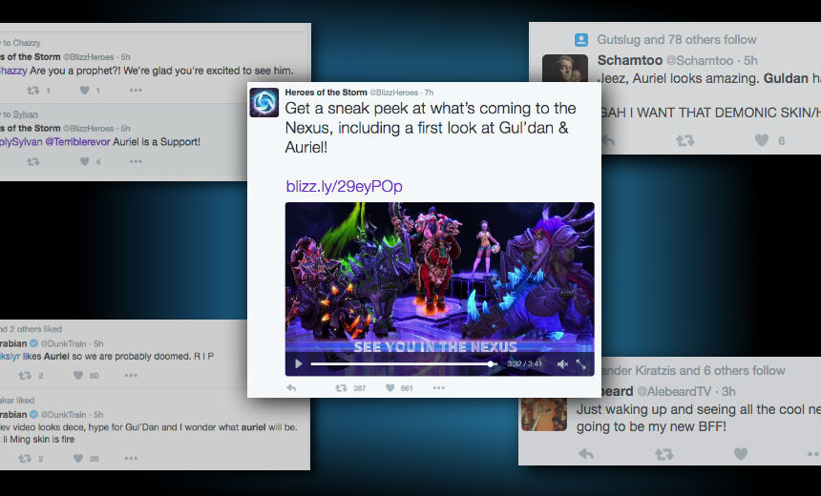The width and height of the screenshot is (821, 496).
Task: Like the 'new BFF' tweet
Action: [x=741, y=454]
